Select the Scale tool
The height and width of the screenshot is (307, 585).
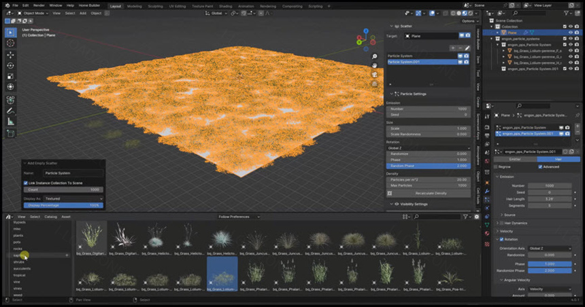[x=10, y=76]
